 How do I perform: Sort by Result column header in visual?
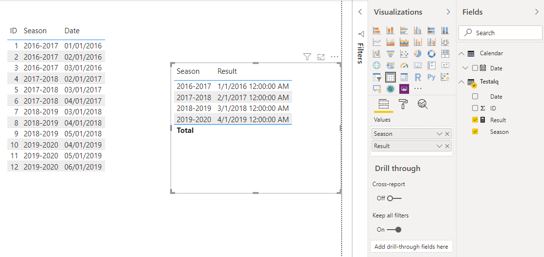click(227, 71)
